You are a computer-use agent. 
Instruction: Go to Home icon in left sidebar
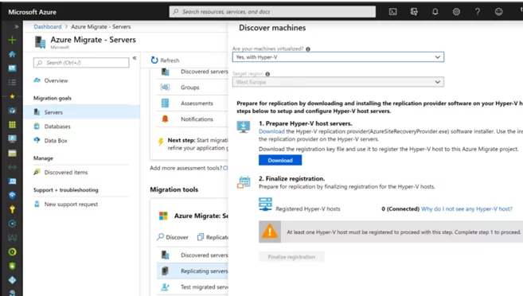click(13, 54)
